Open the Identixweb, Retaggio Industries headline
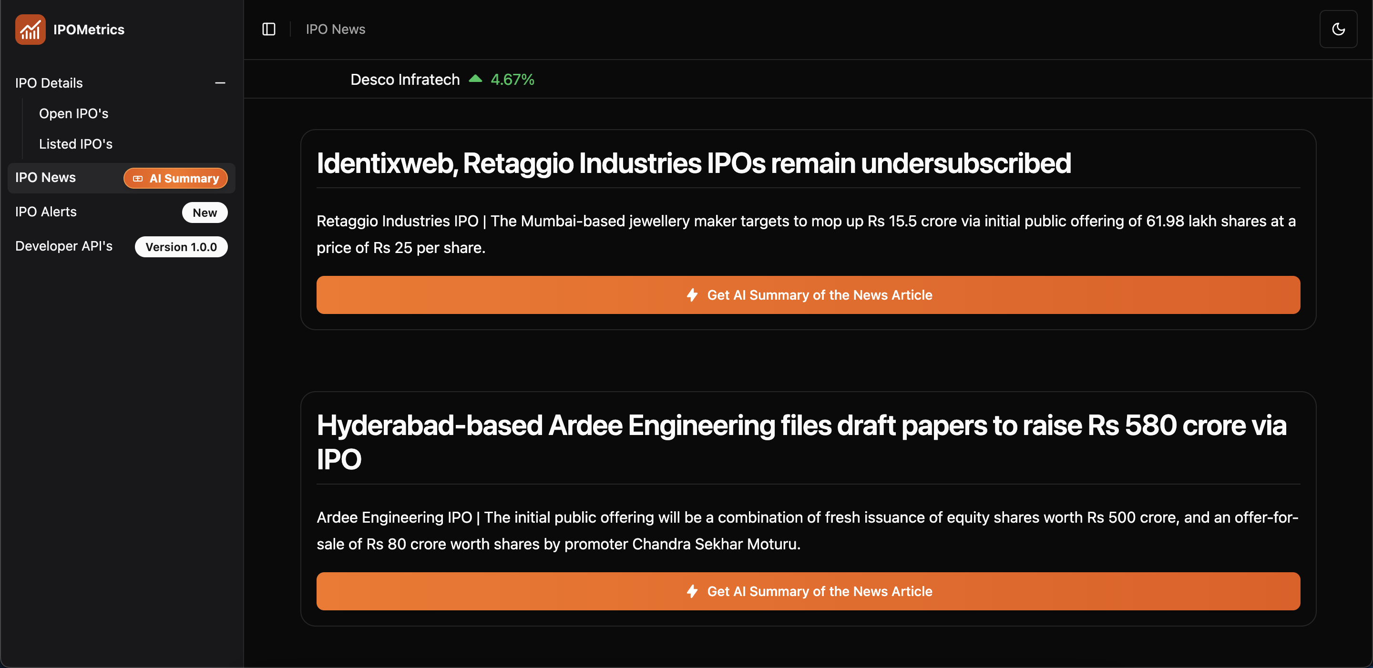The height and width of the screenshot is (668, 1373). [694, 163]
